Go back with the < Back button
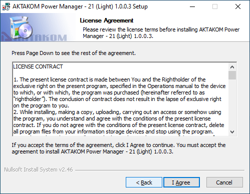Screen dimensions: 250x194 (x=144, y=182)
